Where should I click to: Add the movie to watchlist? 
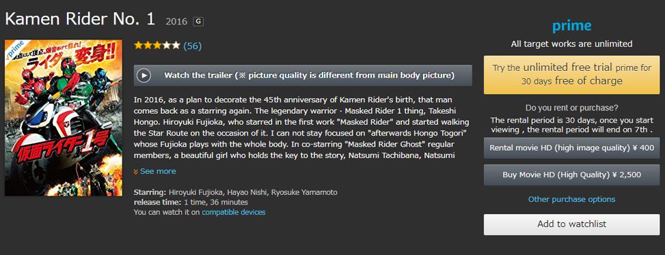tap(571, 224)
